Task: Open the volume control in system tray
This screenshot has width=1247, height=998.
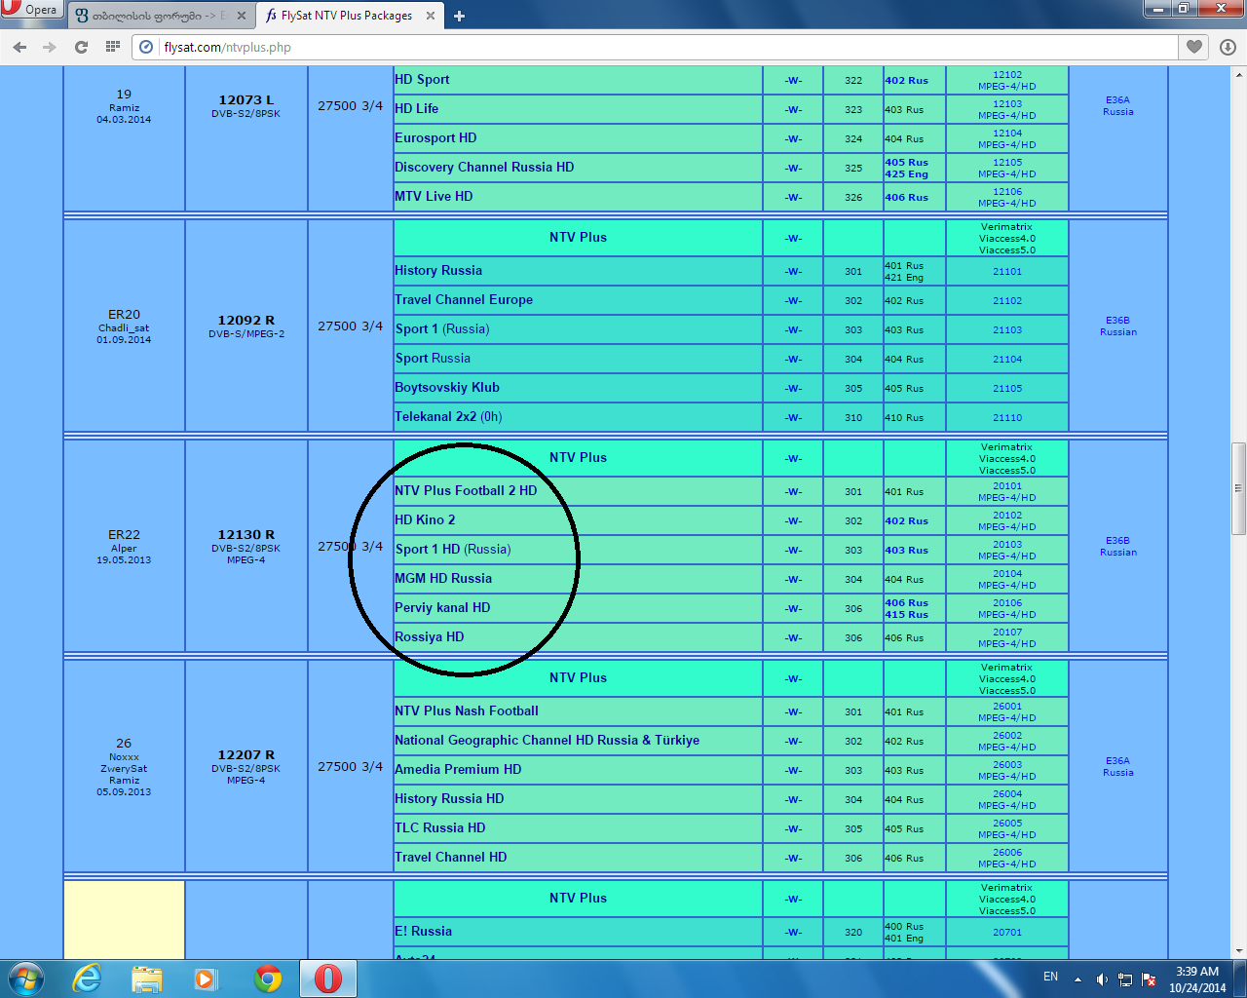Action: pyautogui.click(x=1102, y=979)
